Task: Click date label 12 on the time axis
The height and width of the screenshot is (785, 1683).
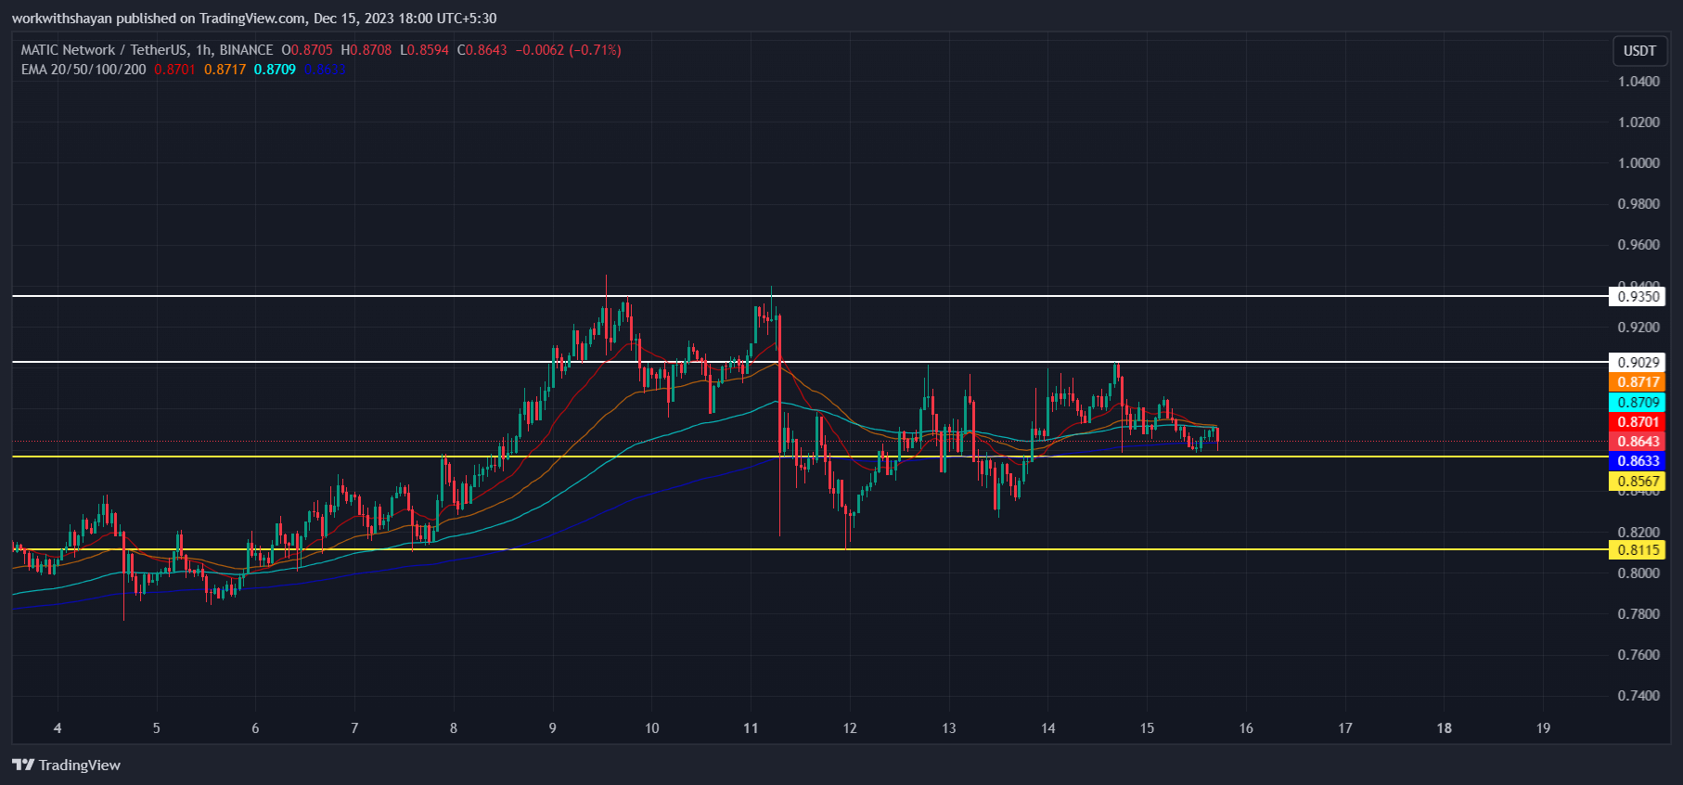Action: (850, 728)
